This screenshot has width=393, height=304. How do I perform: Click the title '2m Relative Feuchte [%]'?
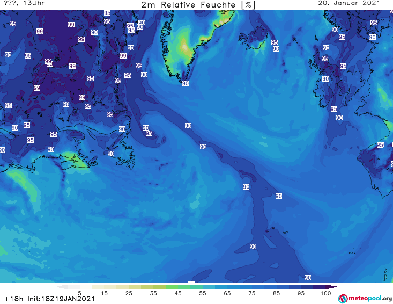coord(198,5)
